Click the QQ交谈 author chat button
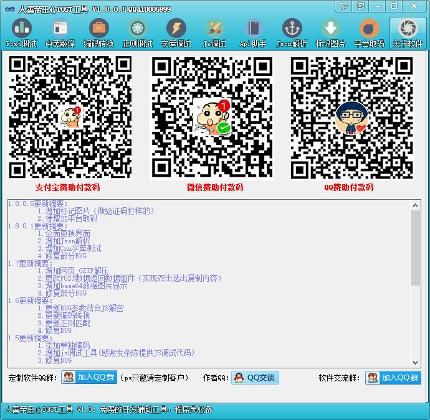Screen dimensions: 430x420 [x=255, y=378]
